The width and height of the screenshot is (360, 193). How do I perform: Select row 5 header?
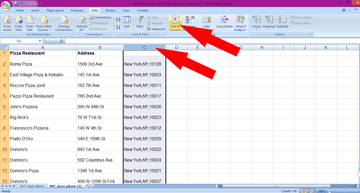(x=5, y=93)
